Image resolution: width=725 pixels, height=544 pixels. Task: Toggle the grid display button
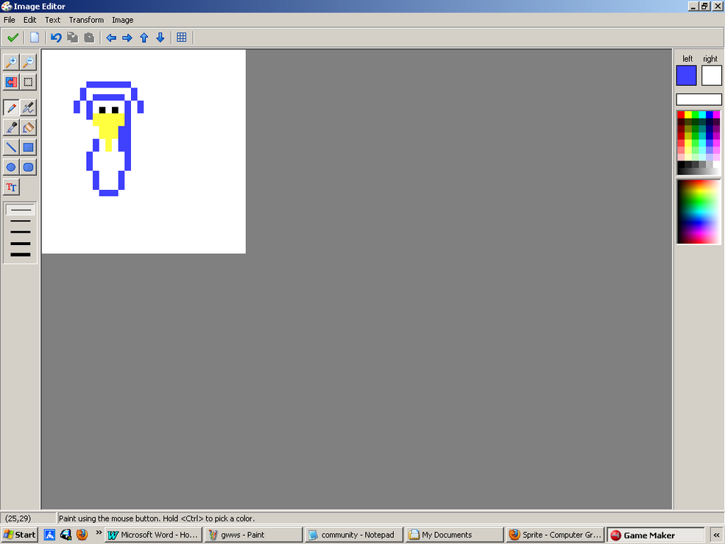pos(182,38)
